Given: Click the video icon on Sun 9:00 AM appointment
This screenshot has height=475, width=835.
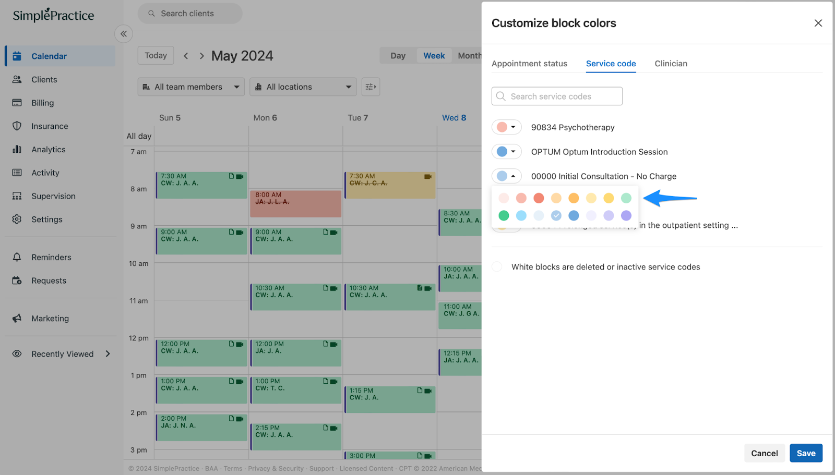Looking at the screenshot, I should (x=240, y=233).
